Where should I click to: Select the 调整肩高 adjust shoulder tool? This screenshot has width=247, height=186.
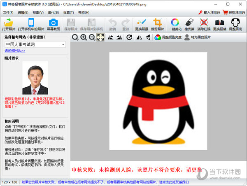[x=235, y=24]
